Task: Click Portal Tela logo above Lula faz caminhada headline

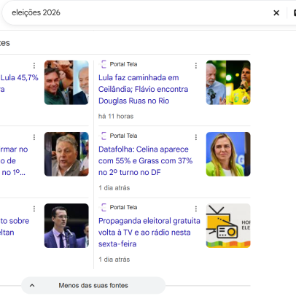Action: tap(104, 64)
